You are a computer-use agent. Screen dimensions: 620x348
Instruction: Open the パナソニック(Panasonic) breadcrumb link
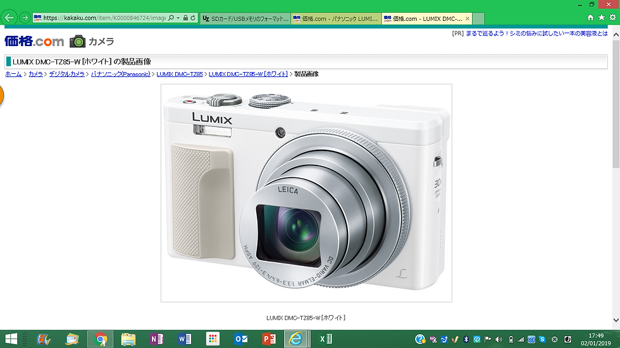121,74
